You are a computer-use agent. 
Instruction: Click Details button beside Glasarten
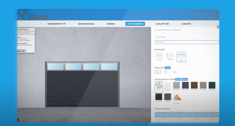168,68
